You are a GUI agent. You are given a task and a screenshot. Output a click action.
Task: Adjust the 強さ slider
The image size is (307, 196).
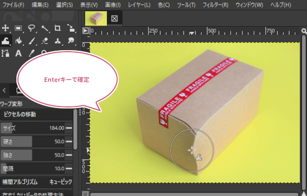tap(32, 155)
